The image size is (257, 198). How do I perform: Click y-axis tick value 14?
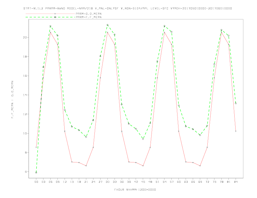pos(25,95)
